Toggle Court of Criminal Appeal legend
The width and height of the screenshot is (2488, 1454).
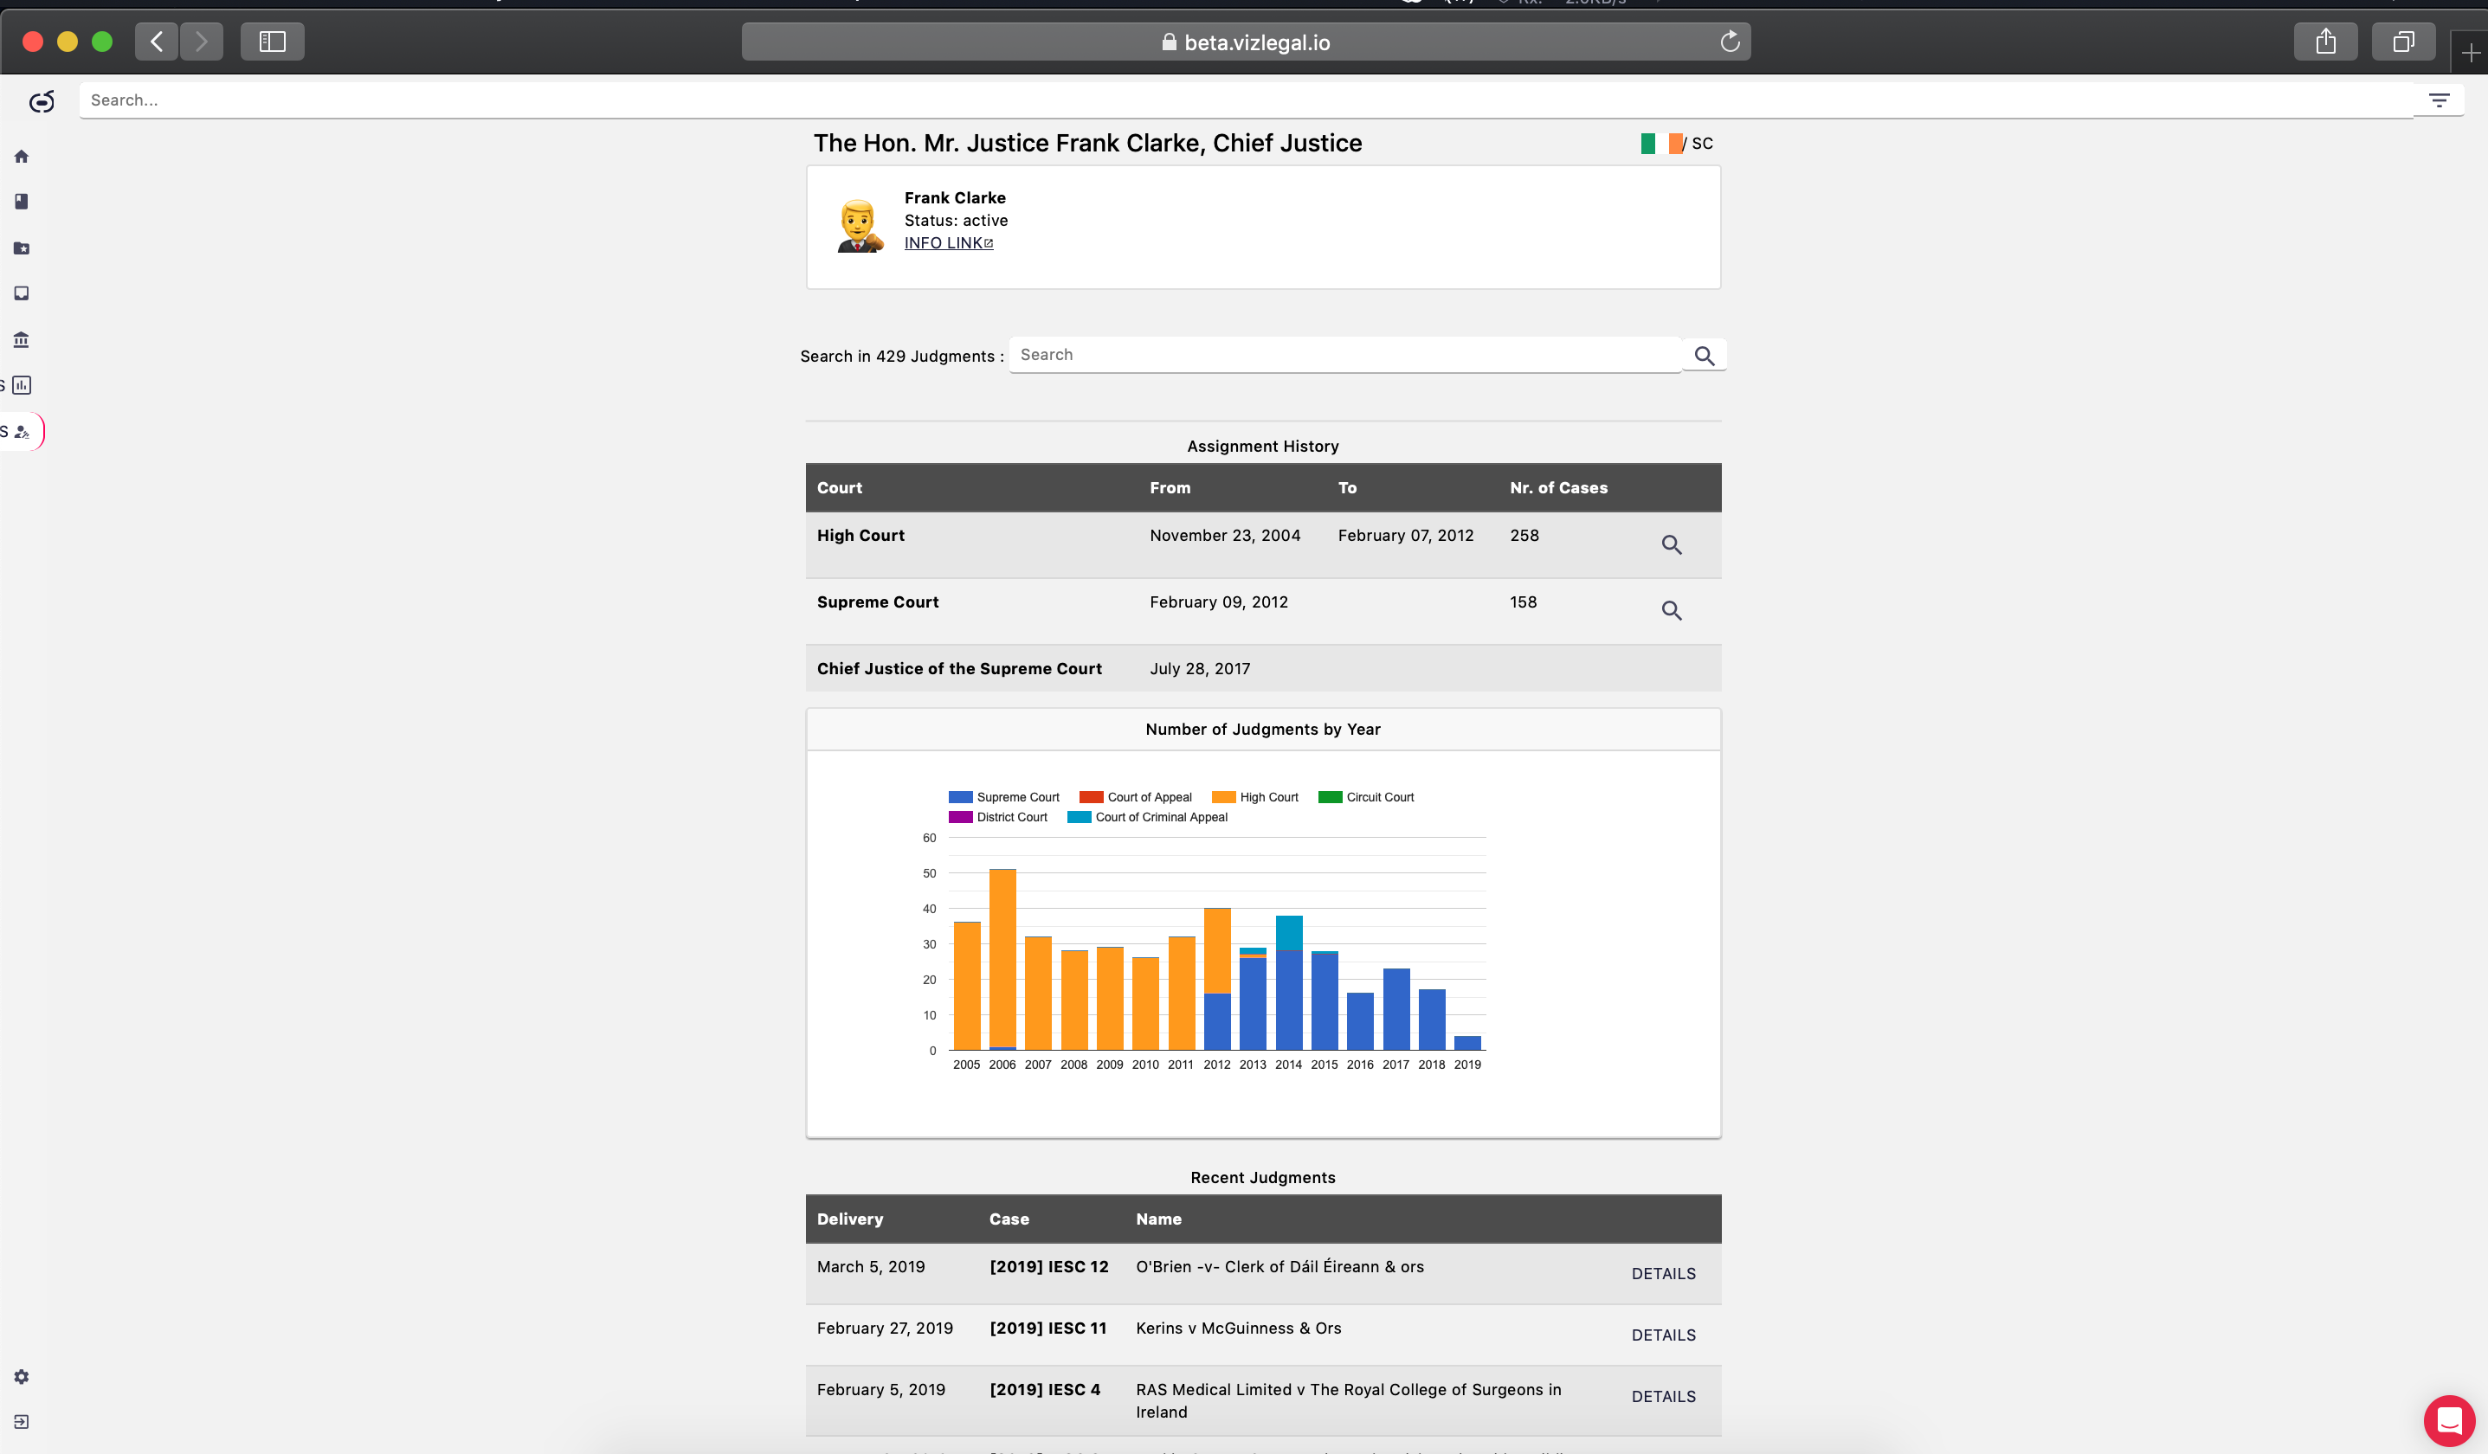[x=1147, y=816]
